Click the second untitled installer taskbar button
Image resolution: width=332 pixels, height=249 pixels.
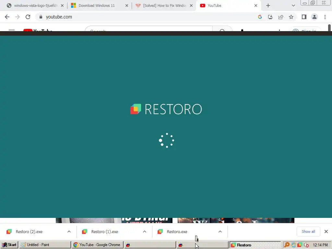pyautogui.click(x=202, y=245)
